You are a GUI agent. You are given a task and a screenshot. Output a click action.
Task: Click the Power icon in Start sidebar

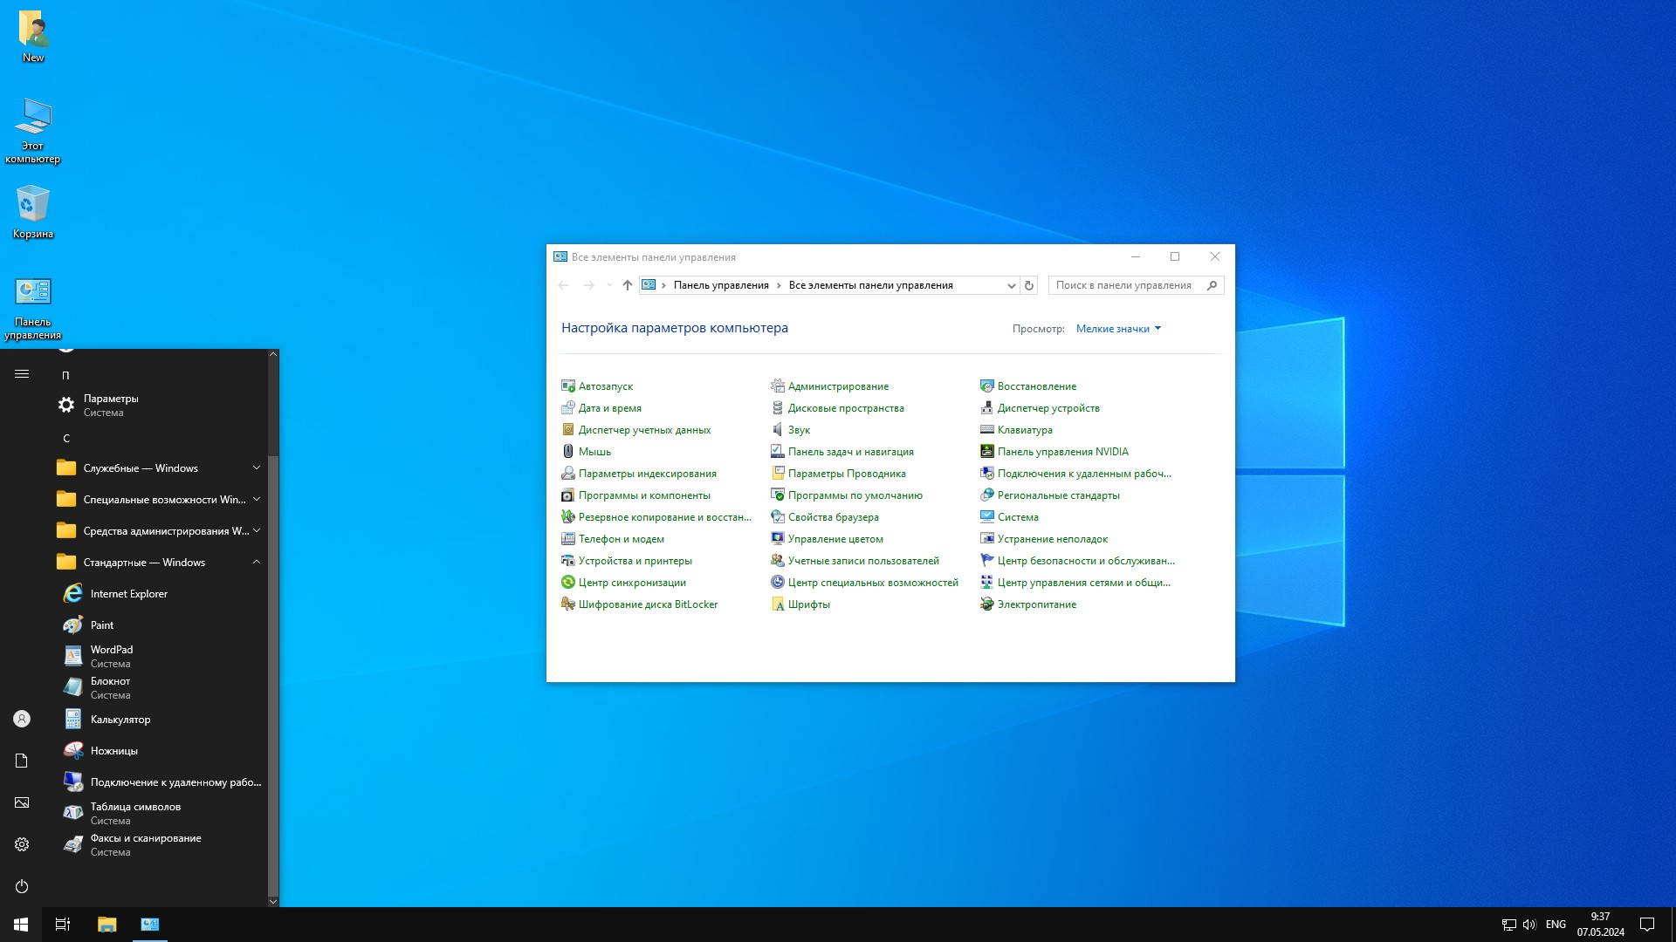[22, 886]
